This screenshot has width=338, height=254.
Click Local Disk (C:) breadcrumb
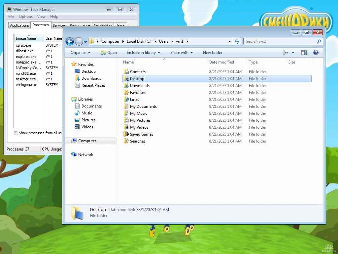(x=139, y=41)
